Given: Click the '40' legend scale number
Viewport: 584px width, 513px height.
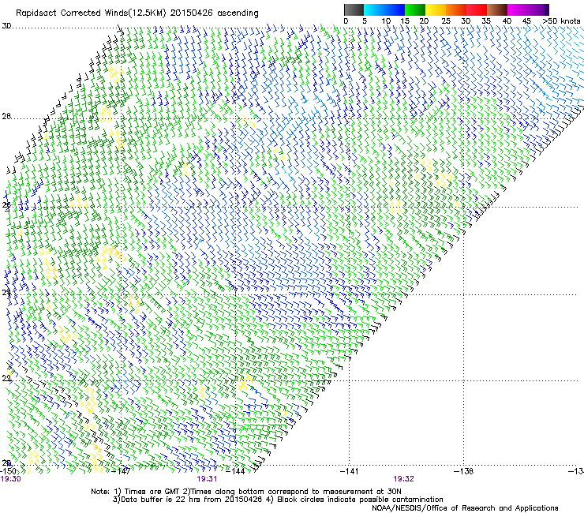Looking at the screenshot, I should pyautogui.click(x=507, y=21).
